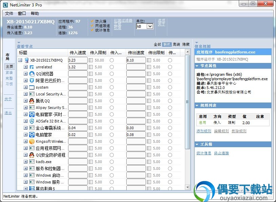Expand the QQ浏览器 tree node
Image resolution: width=276 pixels, height=202 pixels.
(x=26, y=74)
